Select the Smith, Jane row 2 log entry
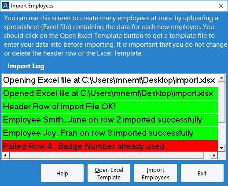 click(110, 120)
